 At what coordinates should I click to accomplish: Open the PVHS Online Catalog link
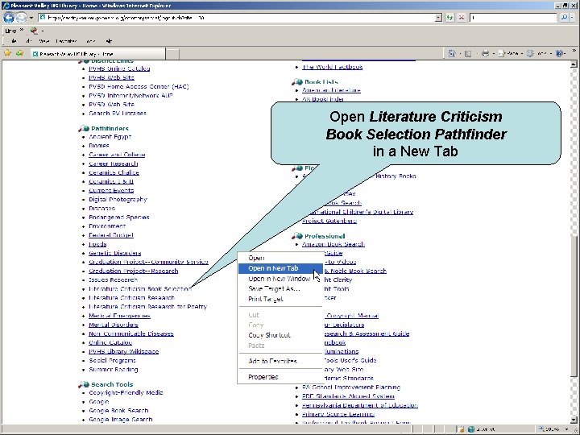[119, 68]
